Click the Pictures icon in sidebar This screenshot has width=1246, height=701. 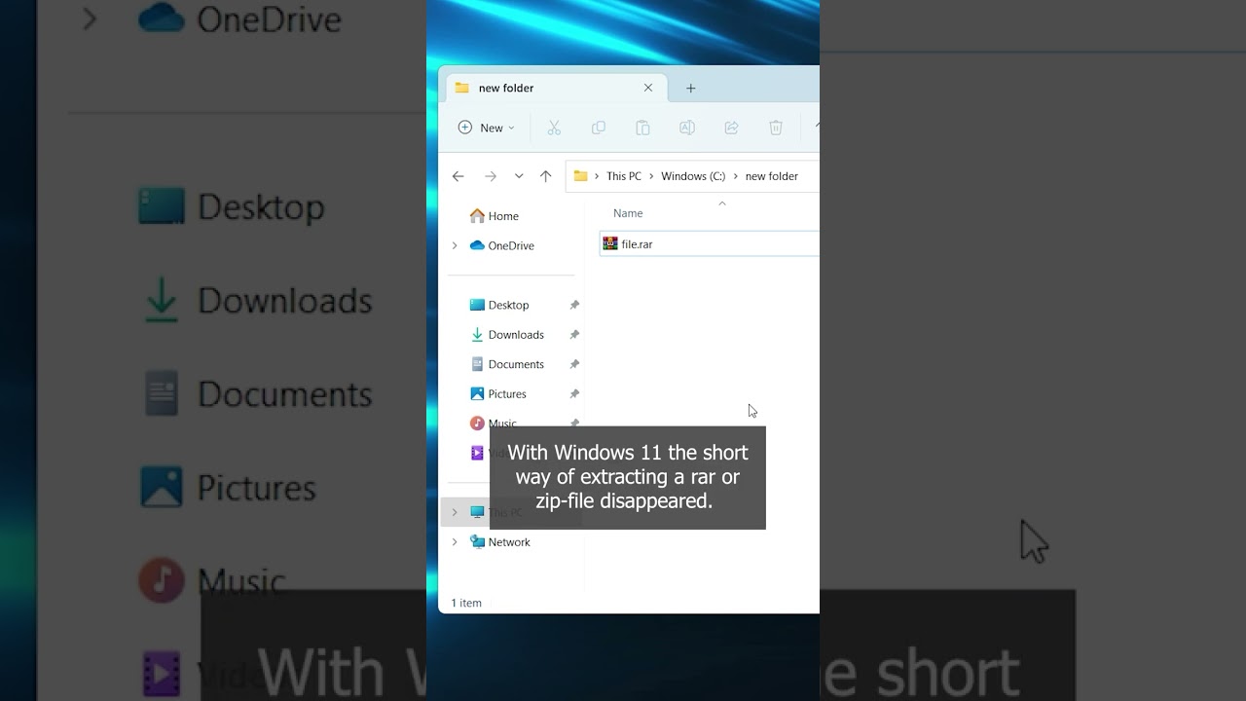tap(477, 394)
